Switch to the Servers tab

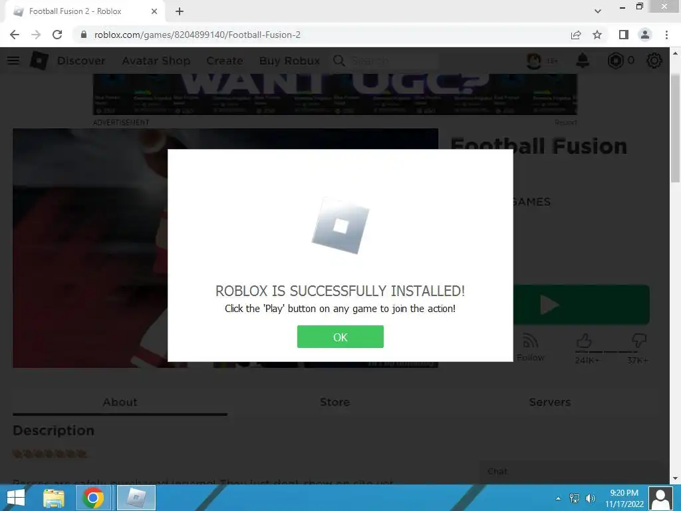550,402
